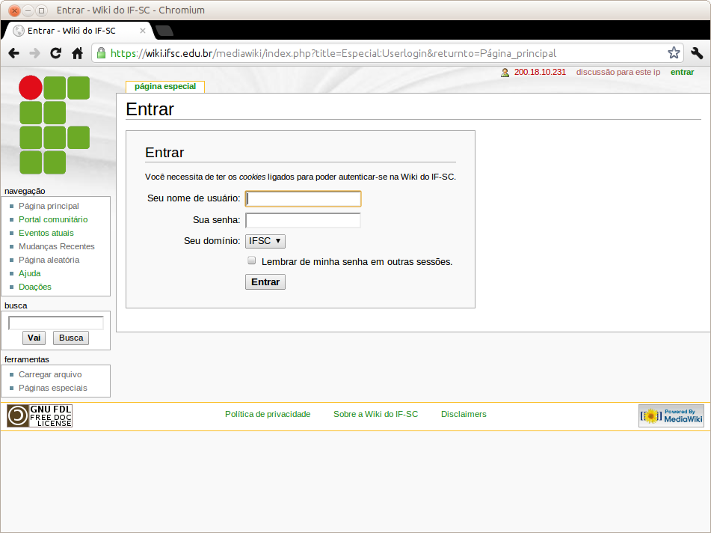Select the 'página especial' tab
The width and height of the screenshot is (711, 533).
click(x=164, y=86)
